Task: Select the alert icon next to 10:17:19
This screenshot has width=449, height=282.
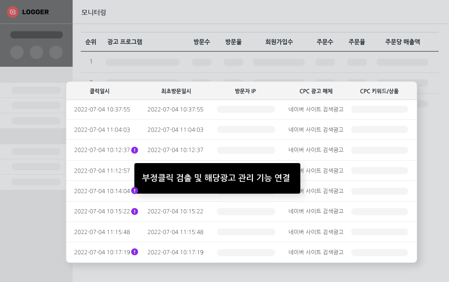Action: point(134,252)
